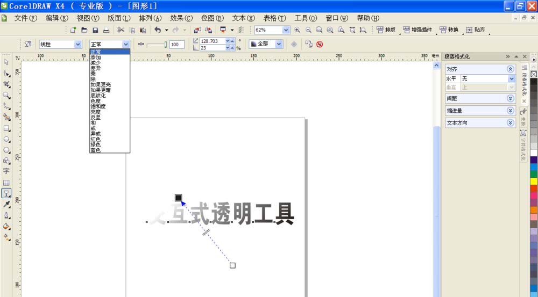This screenshot has width=538, height=297.
Task: Click the 增强插件 toolbar button
Action: [417, 30]
